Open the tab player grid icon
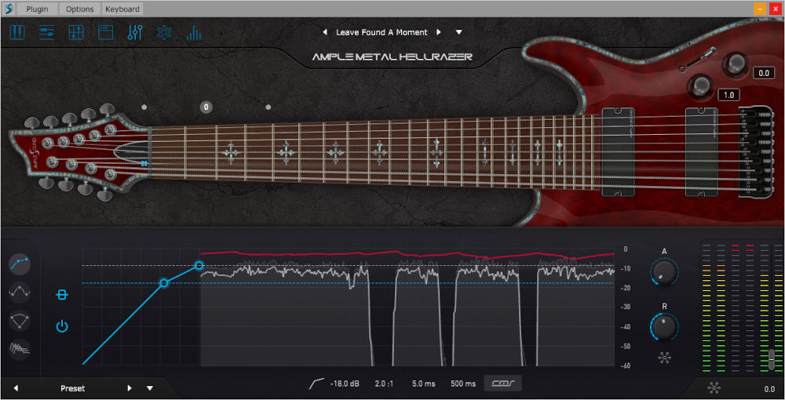785x400 pixels. 76,33
